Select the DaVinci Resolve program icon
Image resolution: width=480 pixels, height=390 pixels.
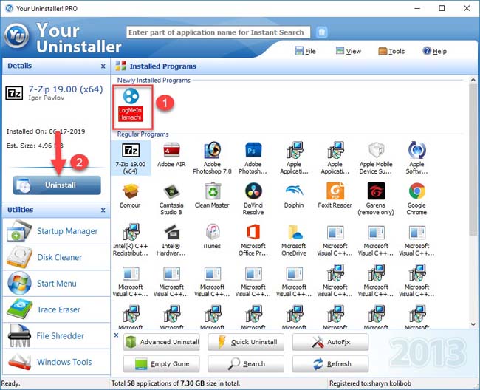pos(253,199)
